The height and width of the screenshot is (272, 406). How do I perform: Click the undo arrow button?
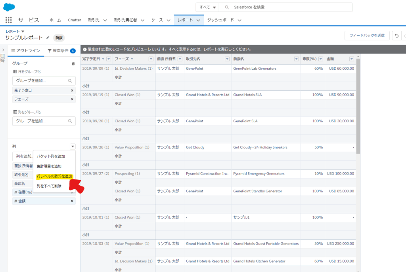point(396,36)
